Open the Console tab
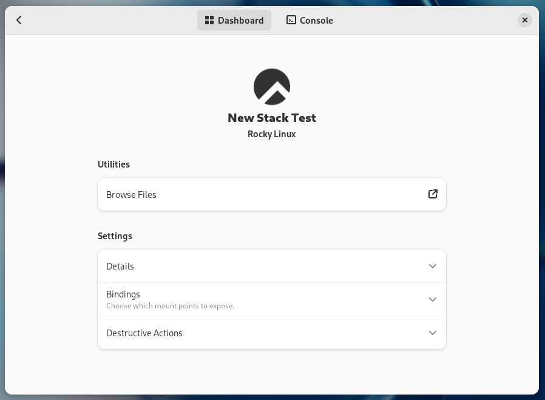 (310, 20)
